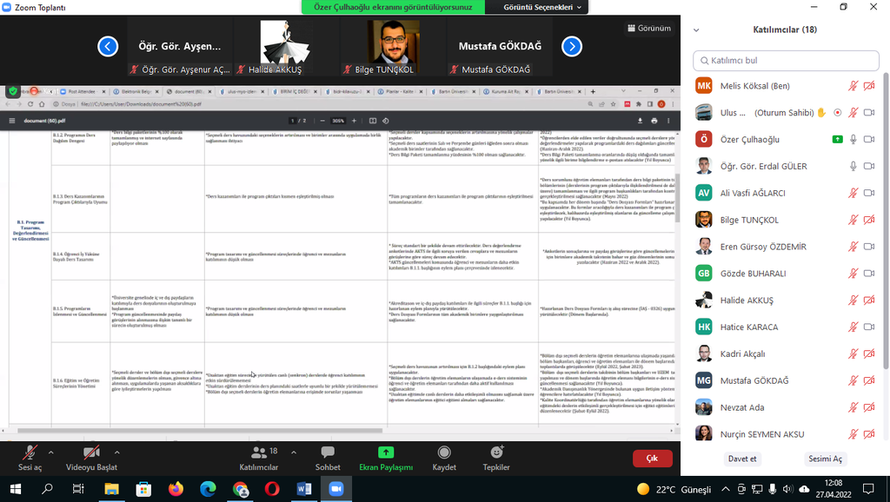The height and width of the screenshot is (502, 890).
Task: Show previous video thumbnails with left arrow
Action: point(108,46)
